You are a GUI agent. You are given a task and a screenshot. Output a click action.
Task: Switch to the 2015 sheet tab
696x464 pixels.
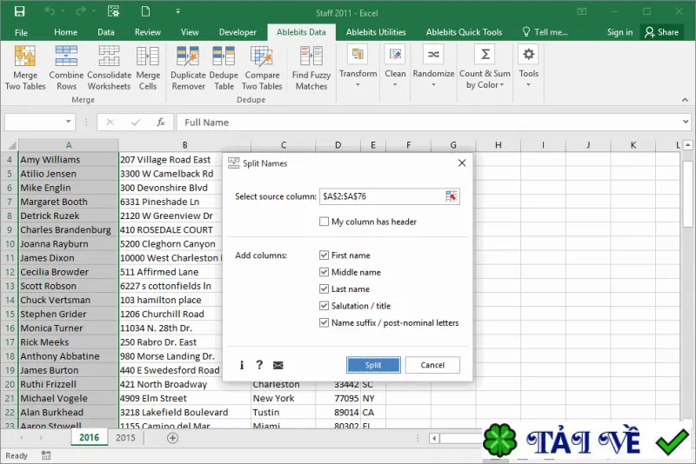pos(125,438)
